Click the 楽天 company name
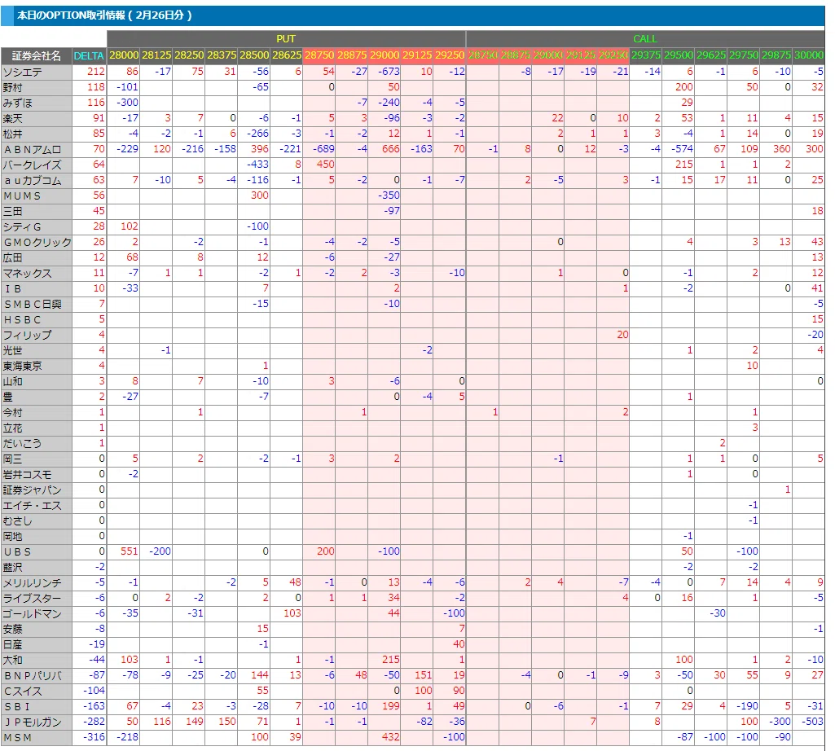Screen dimensions: 835x751 (x=13, y=118)
